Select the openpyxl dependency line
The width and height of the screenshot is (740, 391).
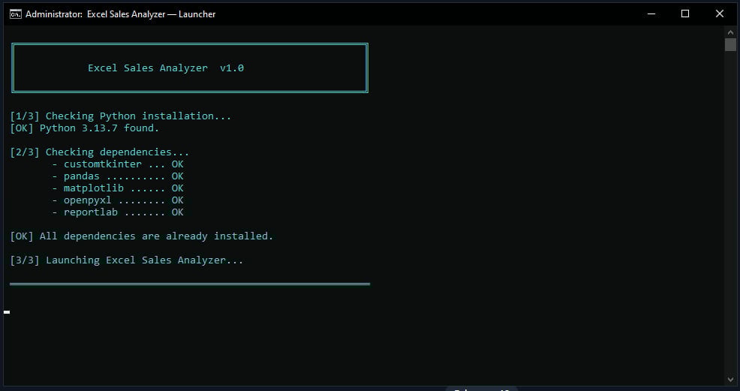pos(118,200)
